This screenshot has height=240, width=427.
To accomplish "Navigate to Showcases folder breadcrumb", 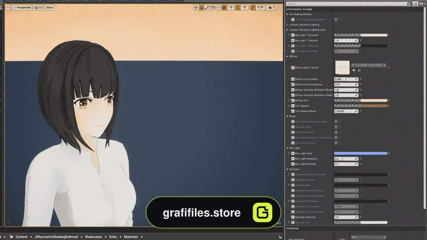I will tap(93, 237).
